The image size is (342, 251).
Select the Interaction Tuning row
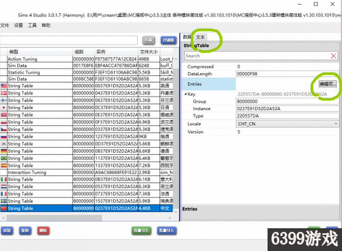coord(87,172)
